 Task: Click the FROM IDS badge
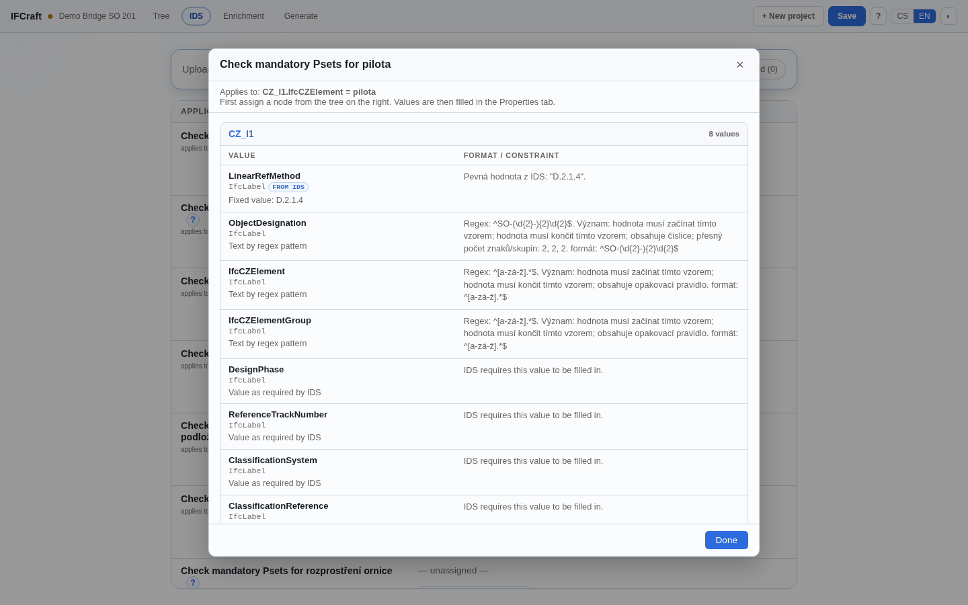coord(288,187)
